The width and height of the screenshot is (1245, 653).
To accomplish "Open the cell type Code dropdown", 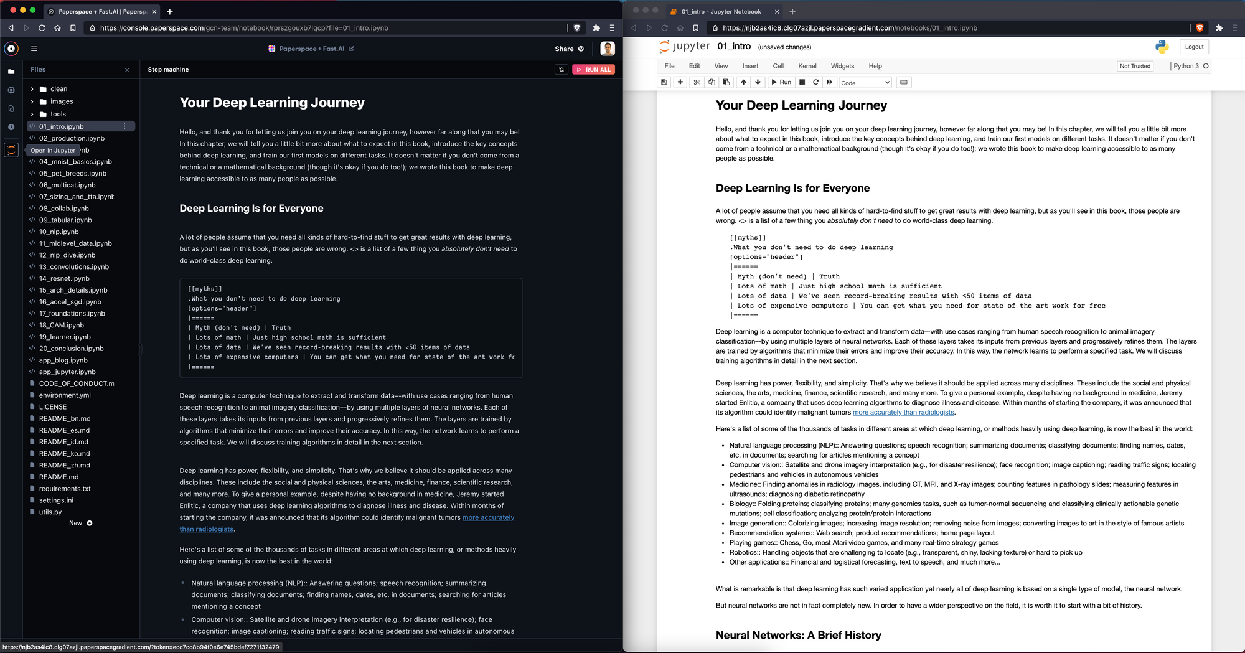I will [x=865, y=83].
